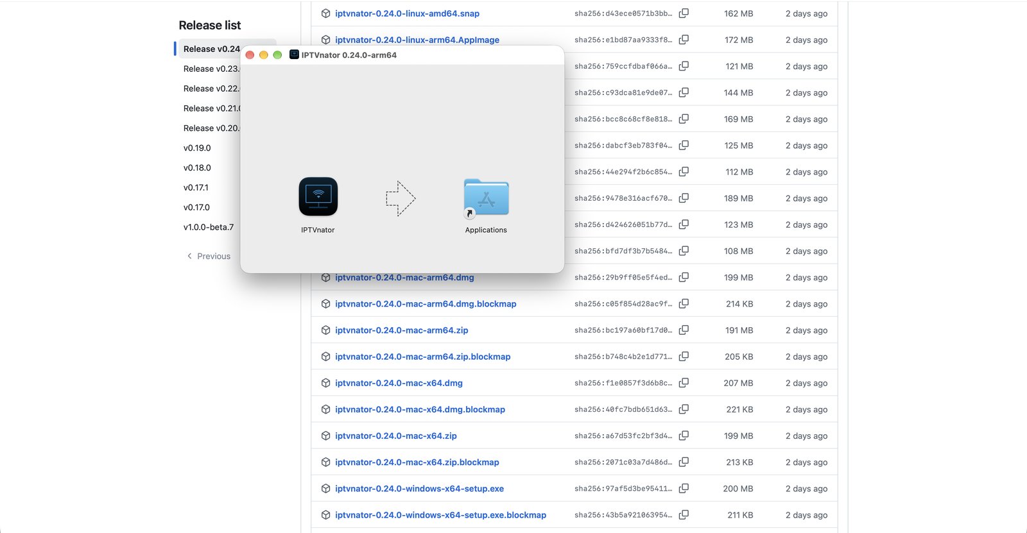The width and height of the screenshot is (1027, 533).
Task: Open the windows-x64-setup.exe.blockmap file link
Action: pyautogui.click(x=440, y=515)
